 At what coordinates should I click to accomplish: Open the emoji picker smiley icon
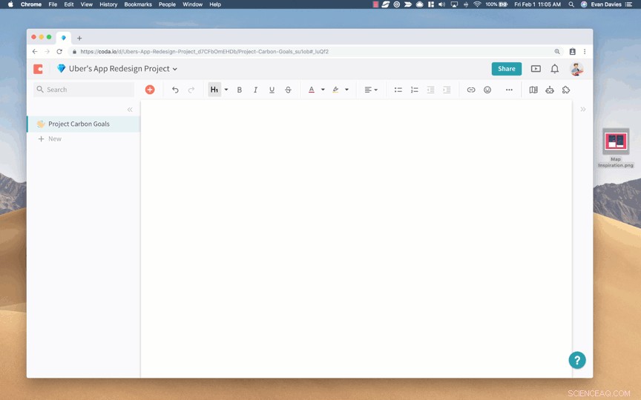(487, 90)
